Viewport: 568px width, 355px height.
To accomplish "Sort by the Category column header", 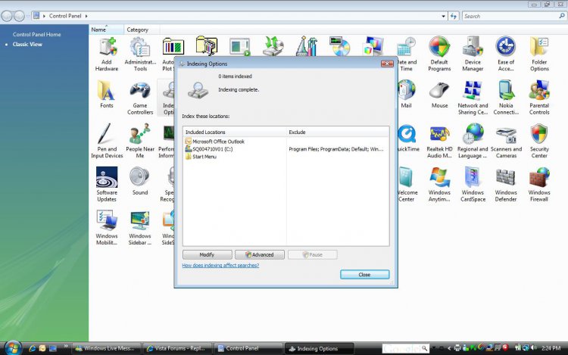I will tap(142, 30).
